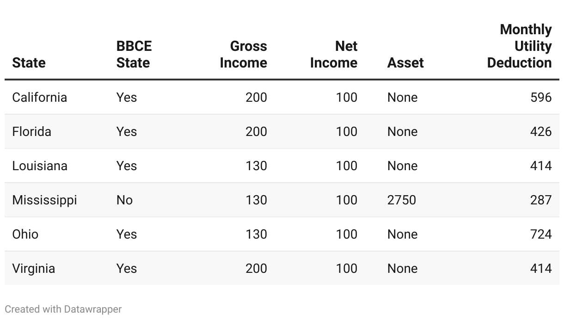Click the BBCE State column header
Screen dimensions: 564x320
click(x=134, y=55)
